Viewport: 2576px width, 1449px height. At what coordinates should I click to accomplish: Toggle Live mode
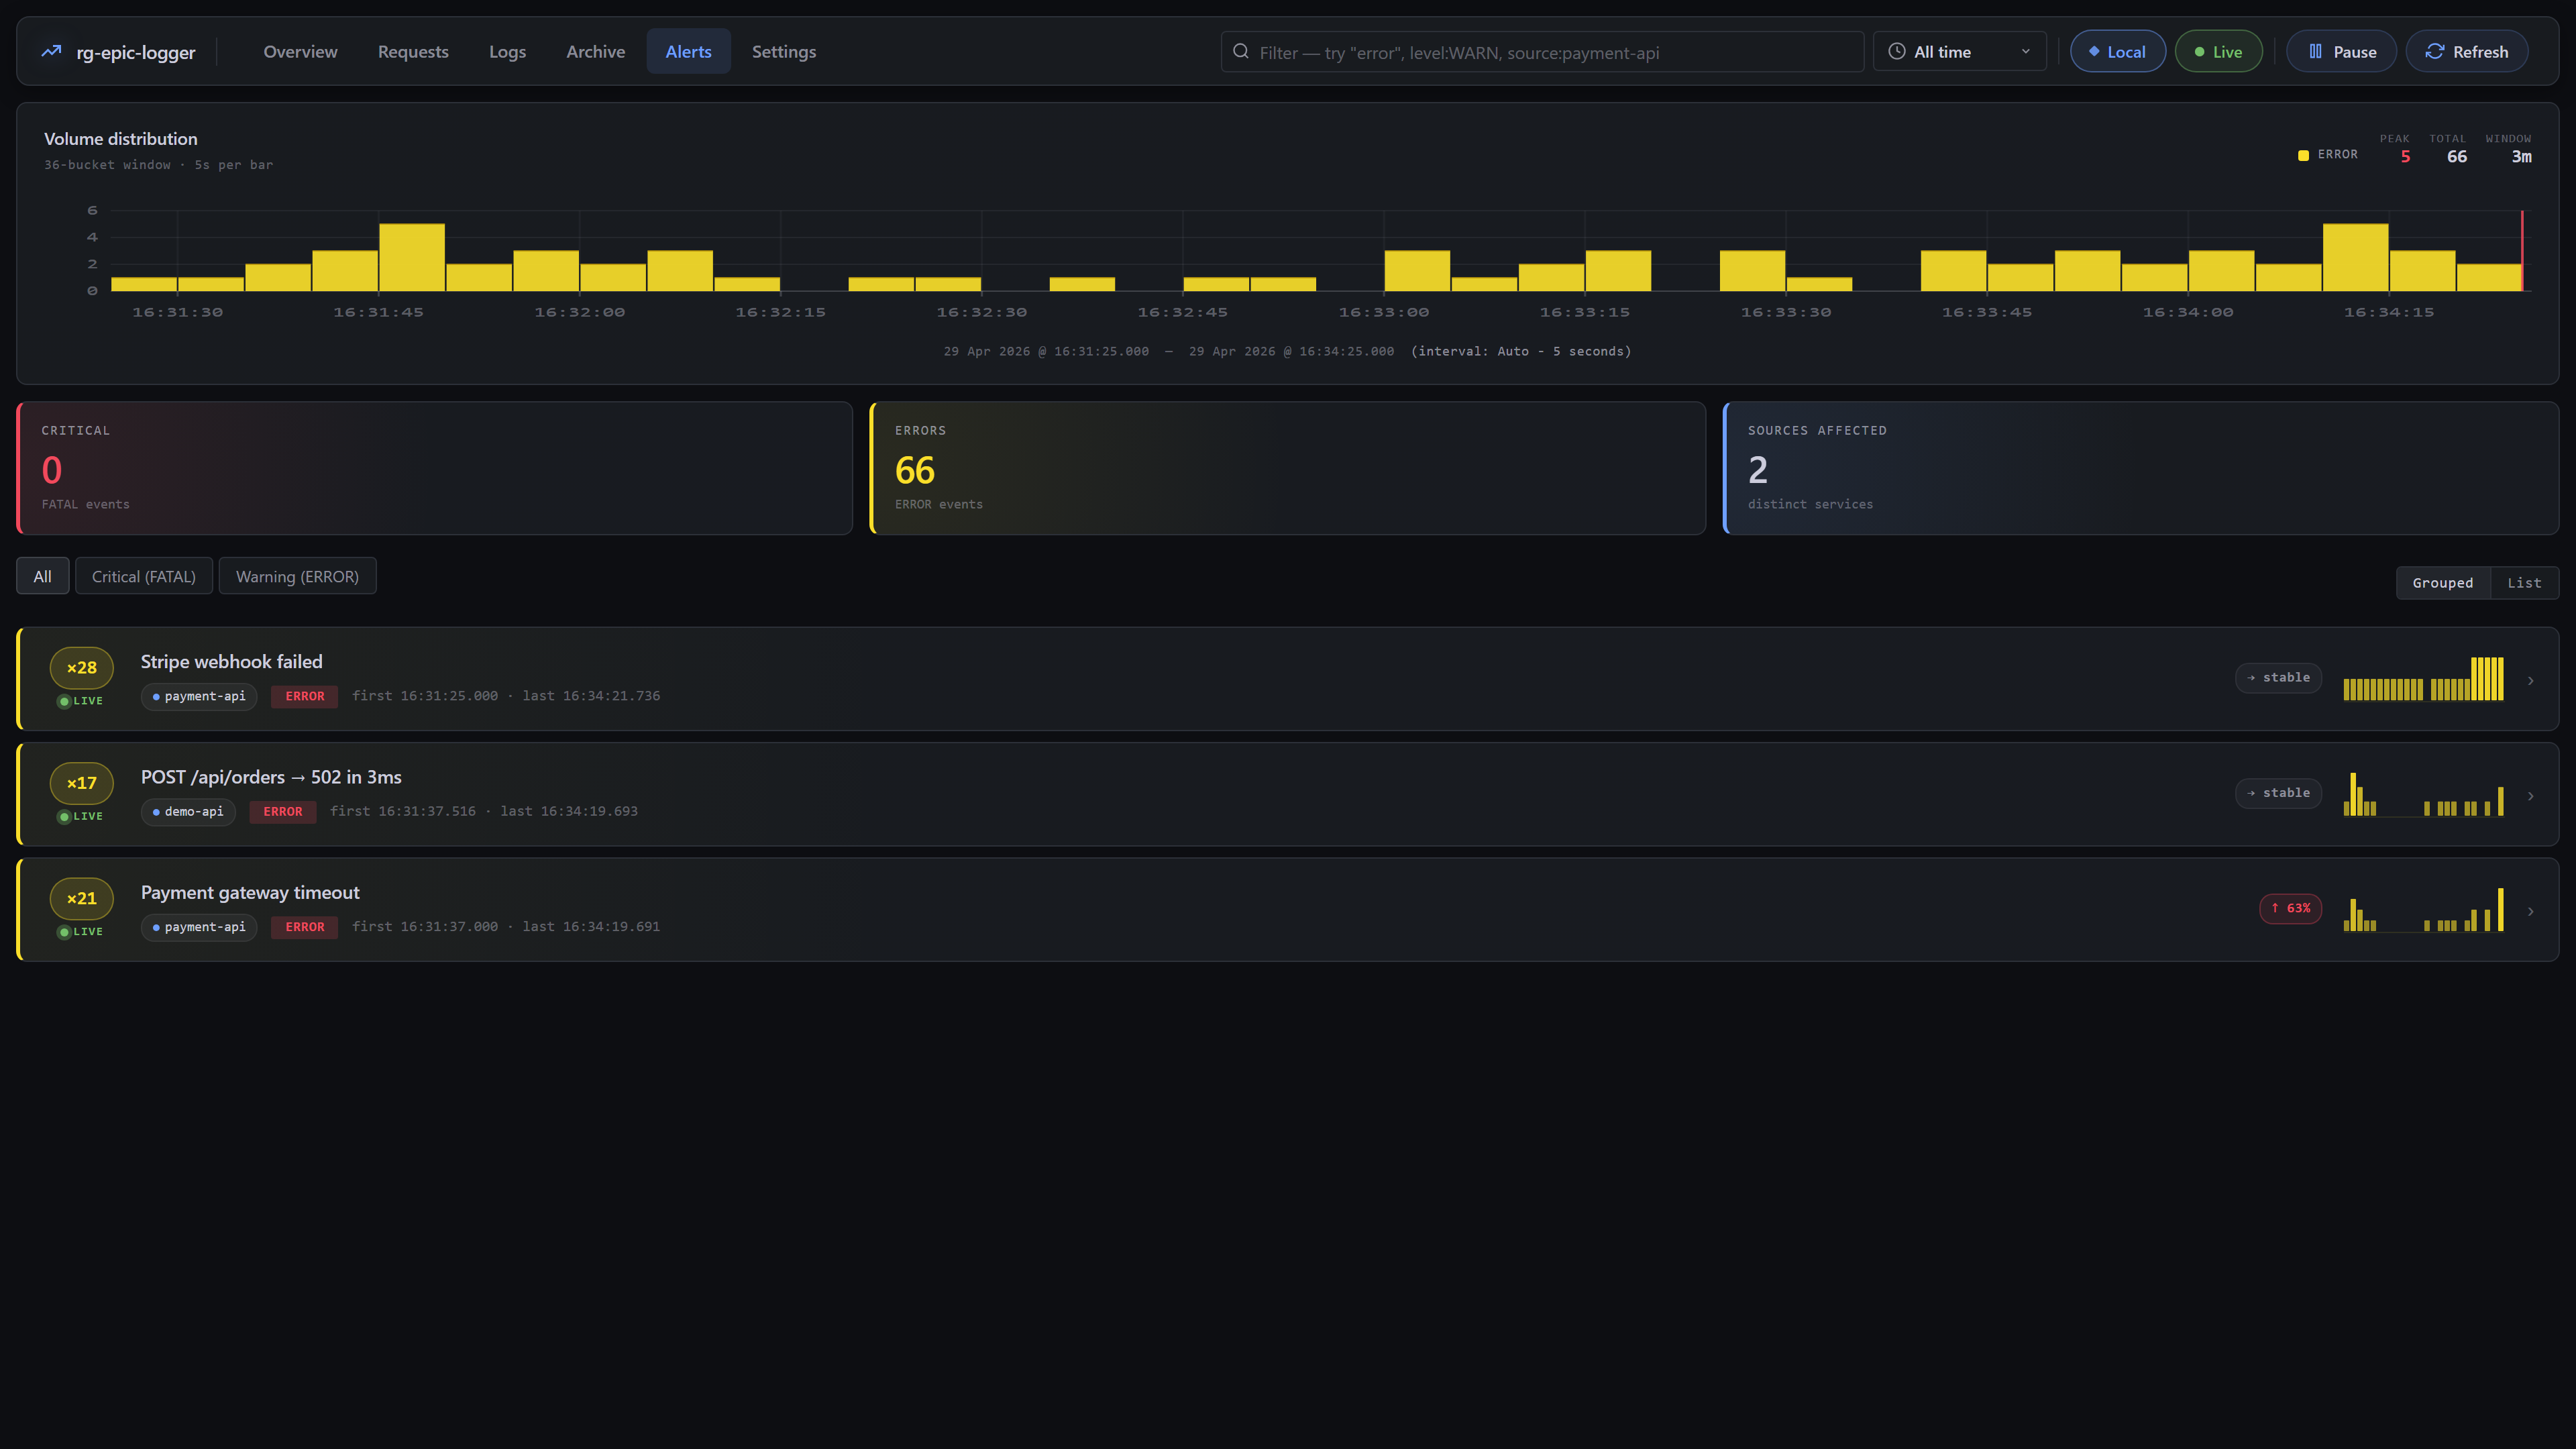(x=2218, y=51)
